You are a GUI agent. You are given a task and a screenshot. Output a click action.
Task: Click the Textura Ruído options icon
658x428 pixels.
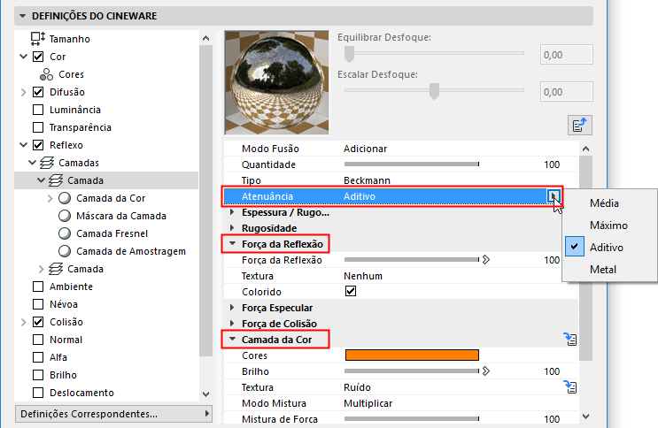pyautogui.click(x=571, y=386)
